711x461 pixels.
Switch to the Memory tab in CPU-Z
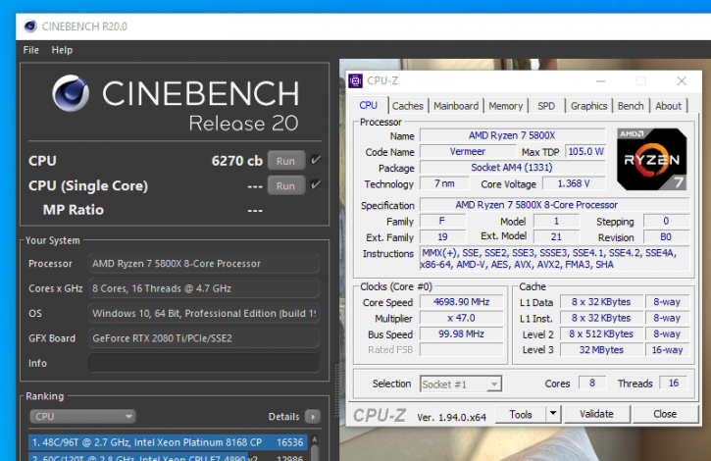click(x=505, y=106)
